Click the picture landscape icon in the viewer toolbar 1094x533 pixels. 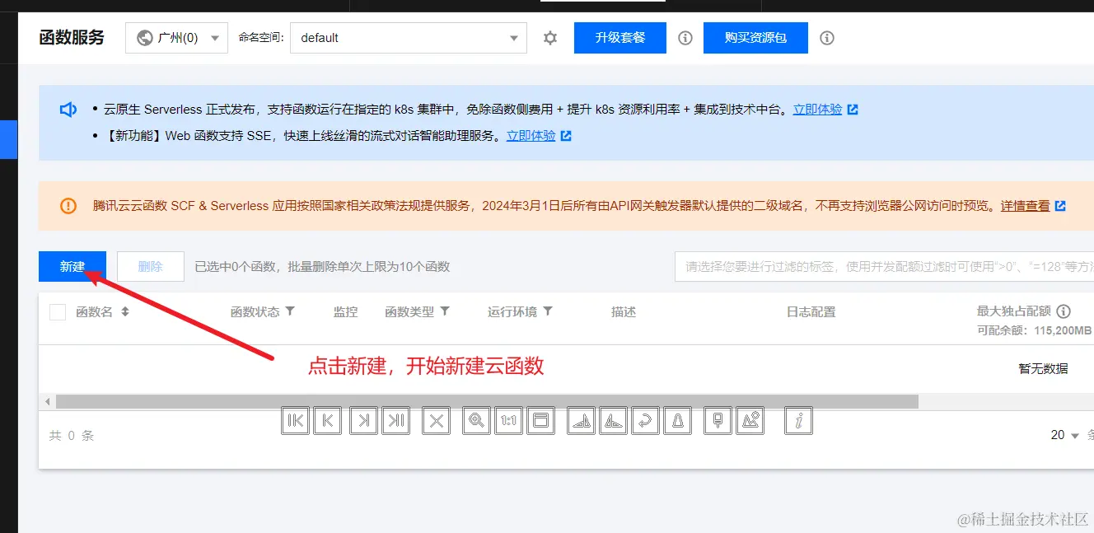[x=750, y=421]
